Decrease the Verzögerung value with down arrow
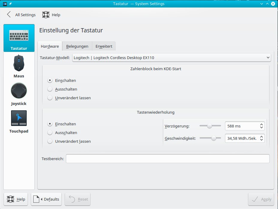The image size is (278, 209). click(x=262, y=127)
